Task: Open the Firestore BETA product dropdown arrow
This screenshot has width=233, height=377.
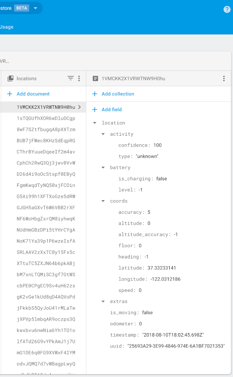Action: pyautogui.click(x=36, y=8)
